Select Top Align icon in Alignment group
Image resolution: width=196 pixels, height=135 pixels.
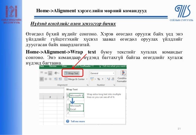coord(41,73)
